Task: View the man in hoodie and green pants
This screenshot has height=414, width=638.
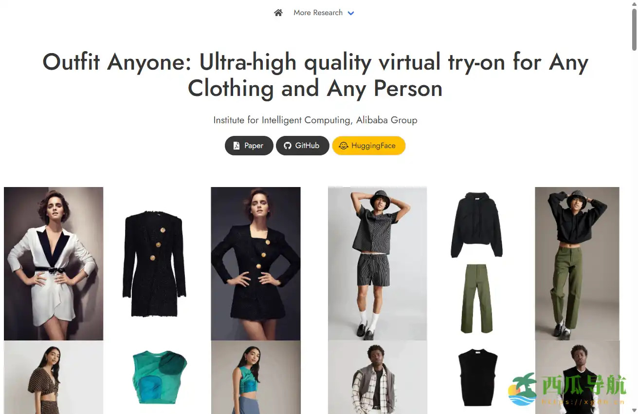Action: click(577, 263)
